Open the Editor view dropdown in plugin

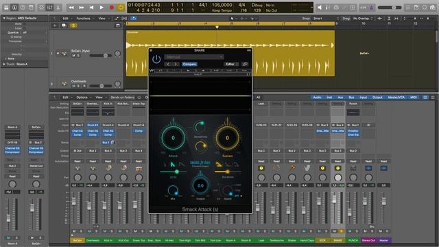pos(231,64)
